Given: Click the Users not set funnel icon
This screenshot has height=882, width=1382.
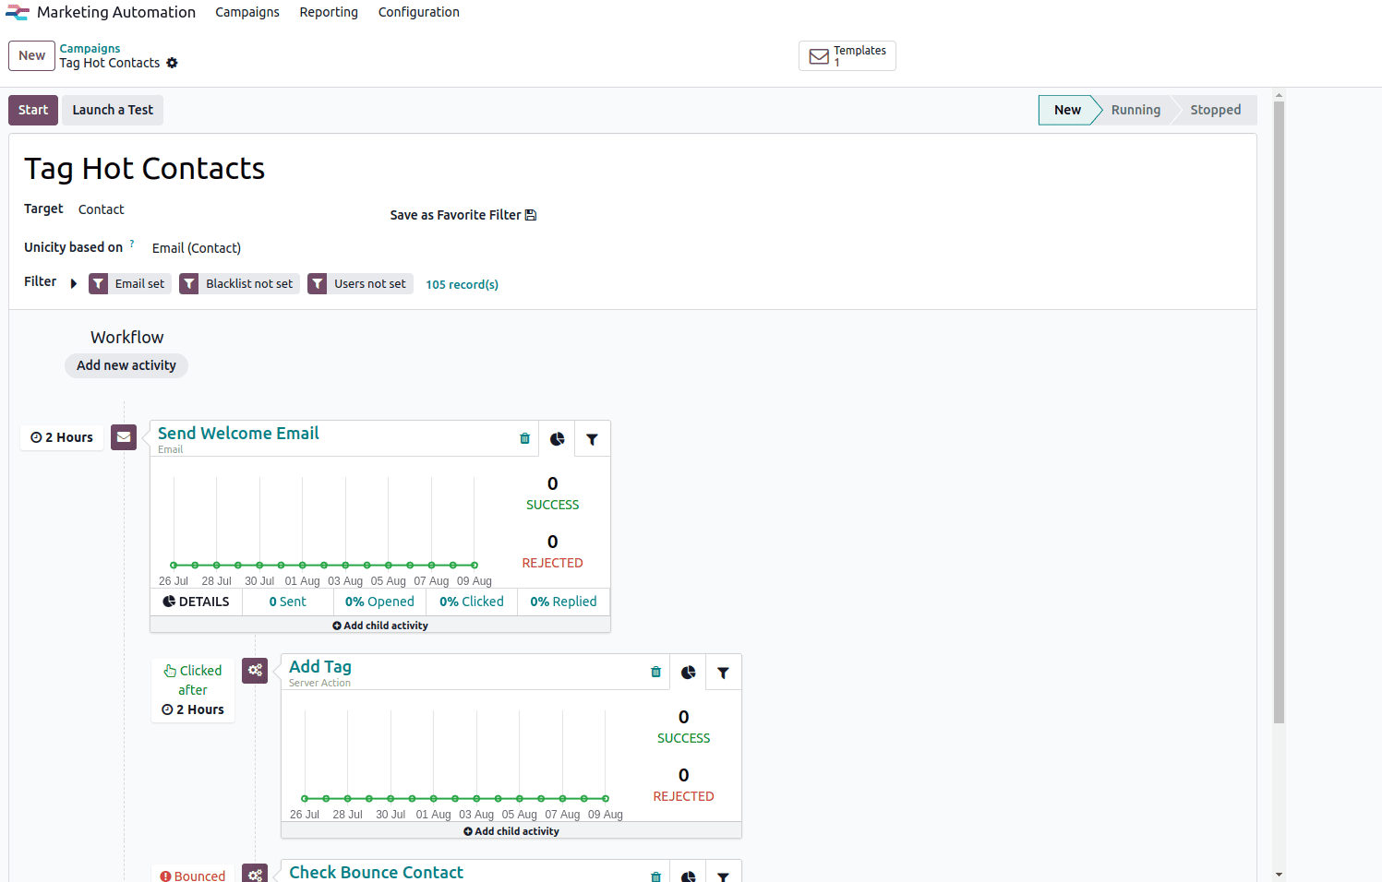Looking at the screenshot, I should 318,284.
